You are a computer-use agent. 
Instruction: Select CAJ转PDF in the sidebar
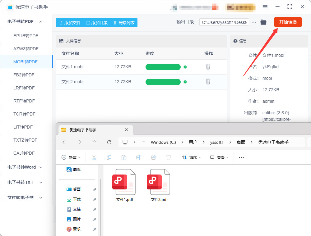coord(24,153)
